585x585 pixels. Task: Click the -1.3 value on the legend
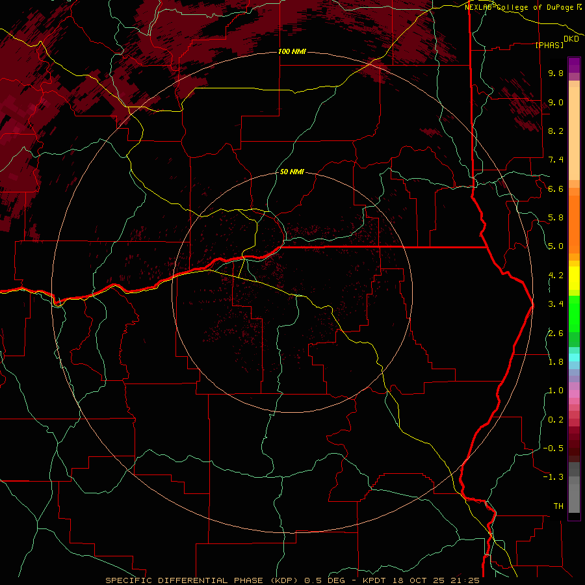pyautogui.click(x=553, y=477)
